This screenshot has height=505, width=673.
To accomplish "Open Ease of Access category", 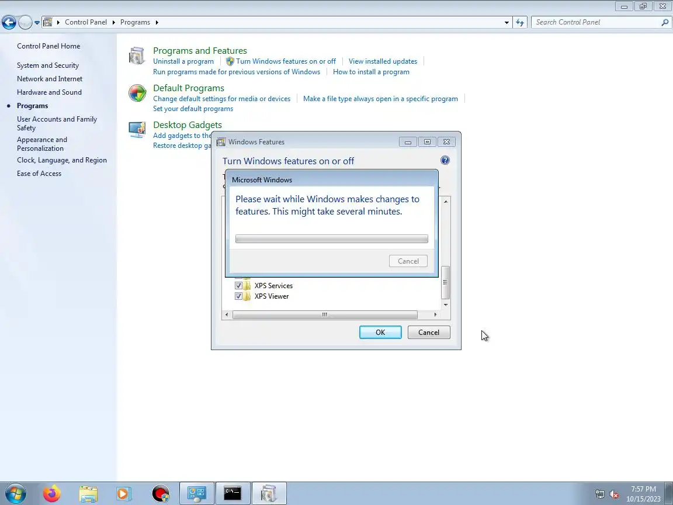I will (39, 174).
